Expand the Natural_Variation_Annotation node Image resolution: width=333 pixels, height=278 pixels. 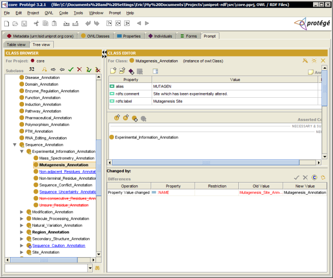coord(21,225)
